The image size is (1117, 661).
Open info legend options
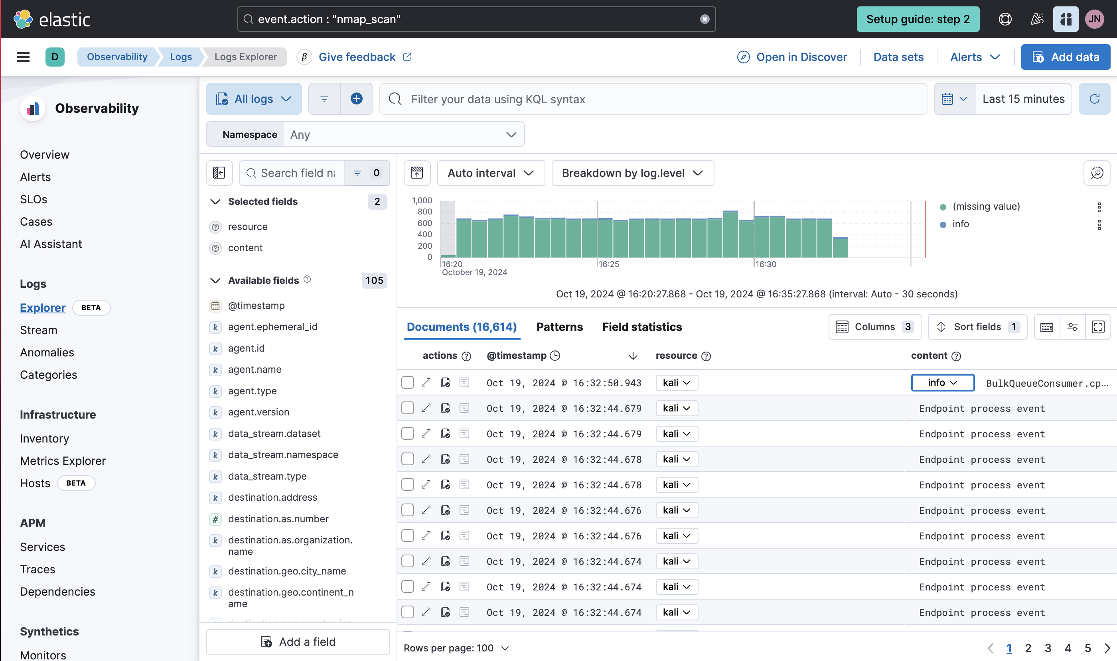point(1099,224)
